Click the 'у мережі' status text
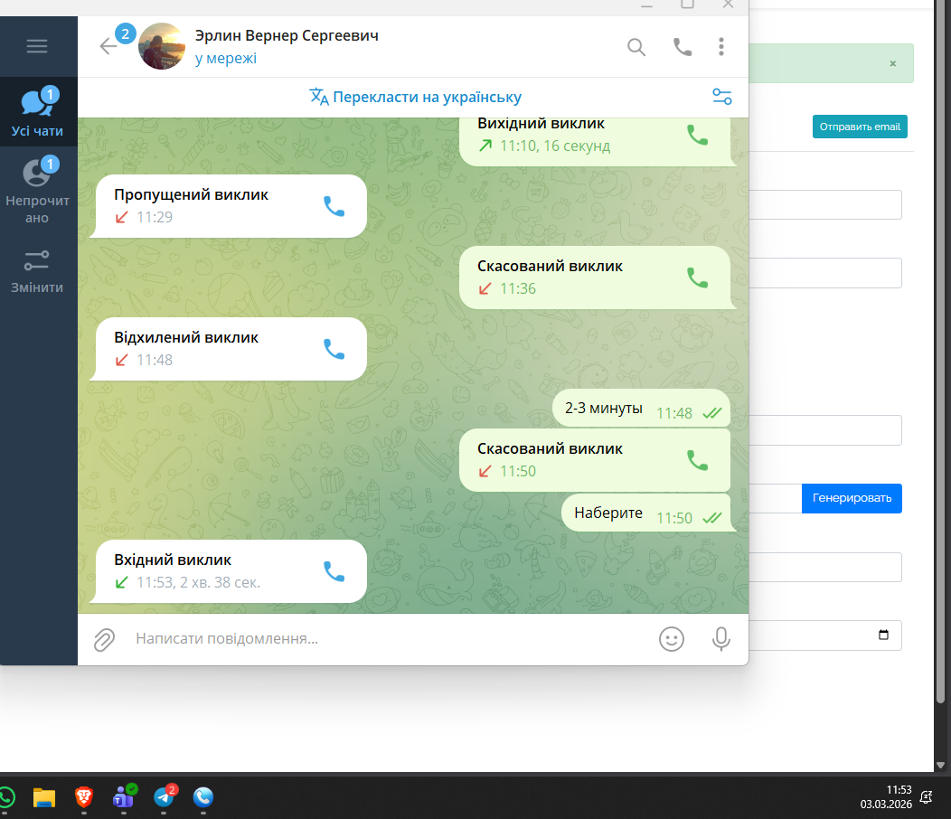Screen dimensions: 951x819 point(226,58)
